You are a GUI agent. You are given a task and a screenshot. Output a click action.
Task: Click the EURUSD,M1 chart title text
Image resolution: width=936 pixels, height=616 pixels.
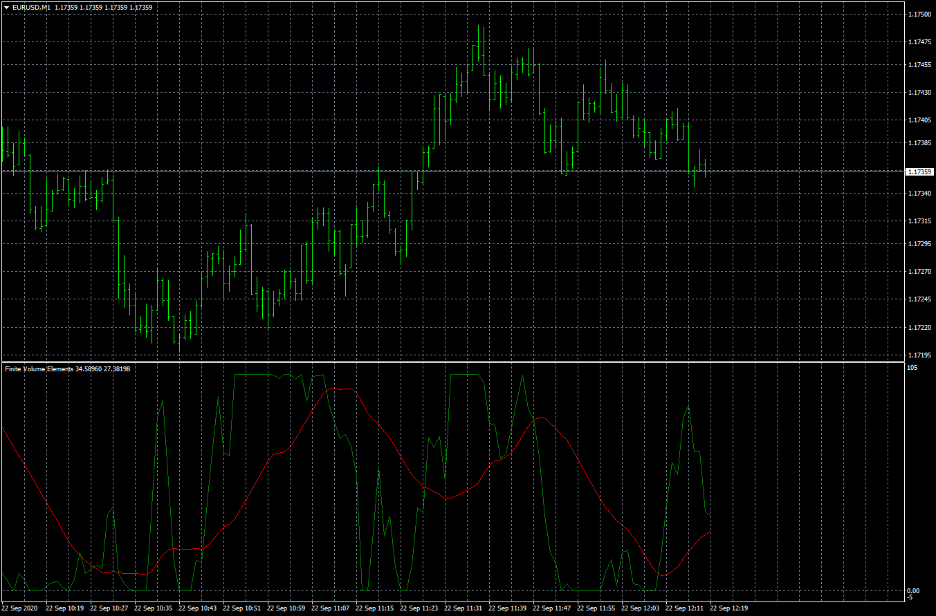pyautogui.click(x=31, y=7)
